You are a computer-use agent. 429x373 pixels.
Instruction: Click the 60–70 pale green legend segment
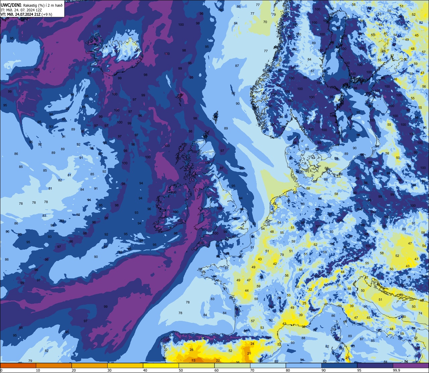[x=232, y=365]
